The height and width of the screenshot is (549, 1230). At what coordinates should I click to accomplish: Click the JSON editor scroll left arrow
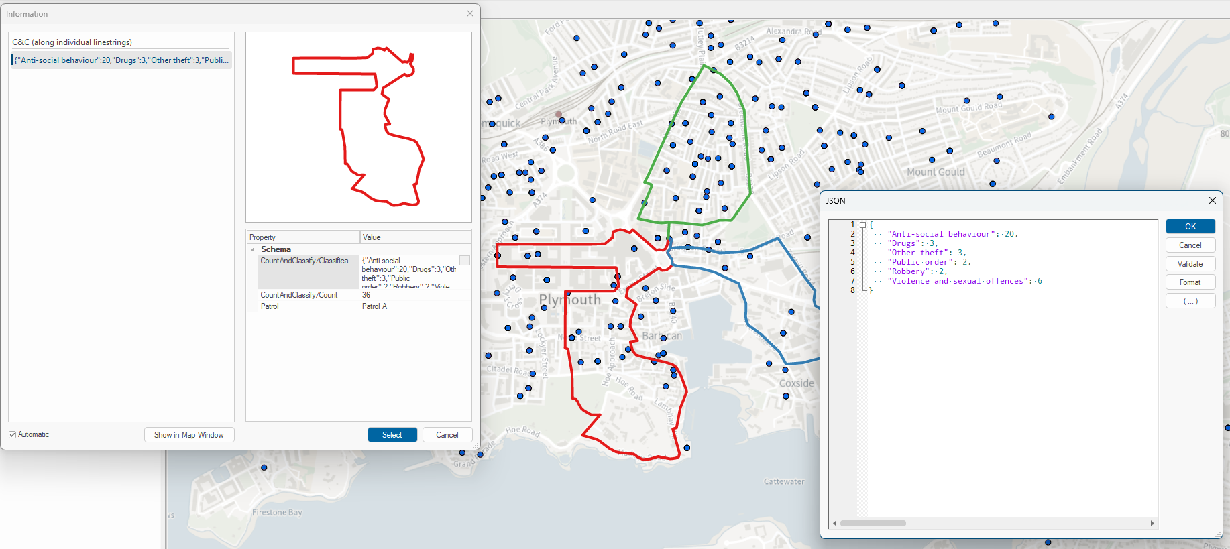(835, 523)
